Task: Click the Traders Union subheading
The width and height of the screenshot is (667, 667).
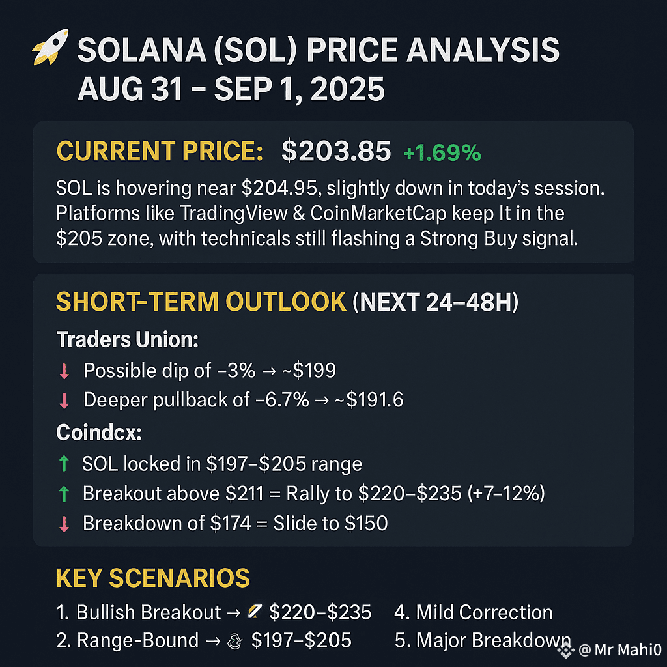Action: [x=128, y=340]
